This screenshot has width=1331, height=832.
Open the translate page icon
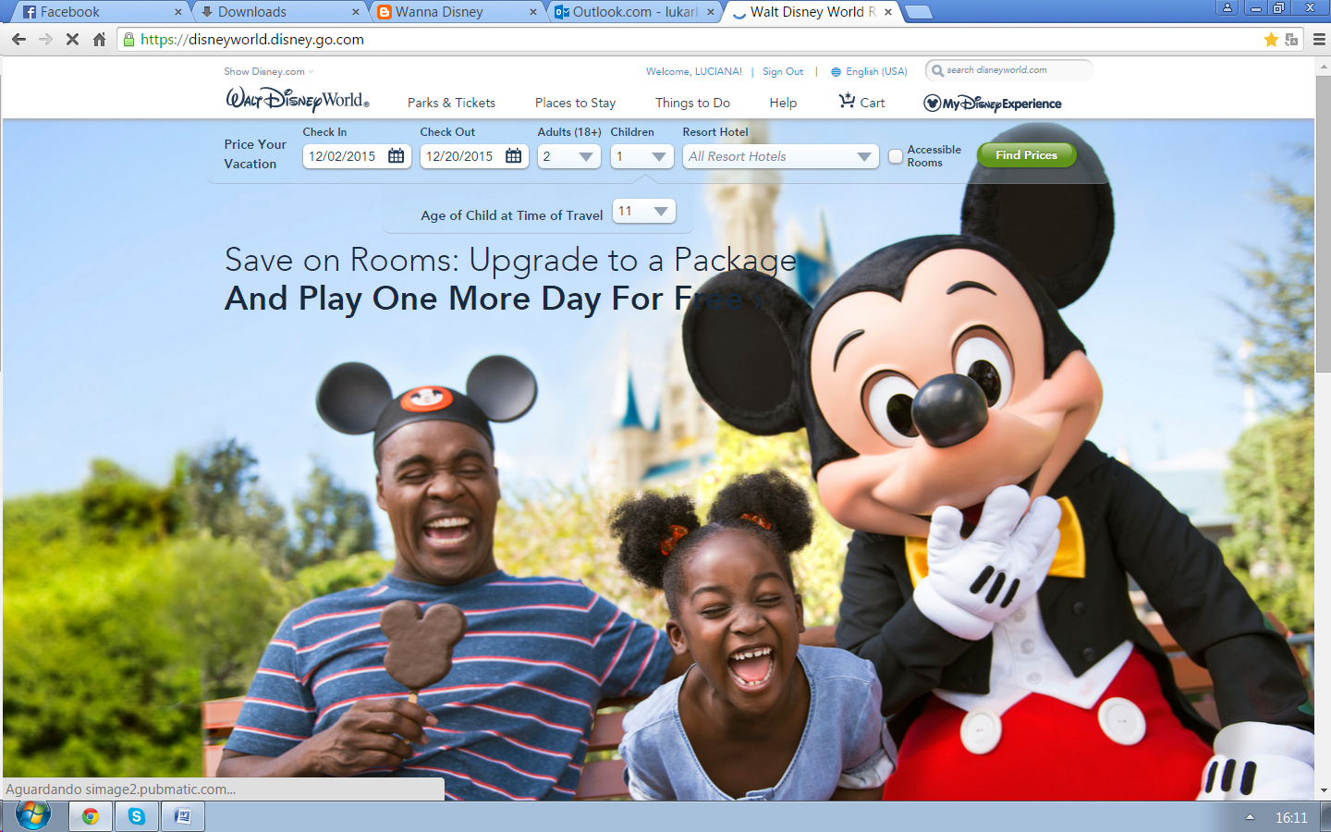point(1292,40)
